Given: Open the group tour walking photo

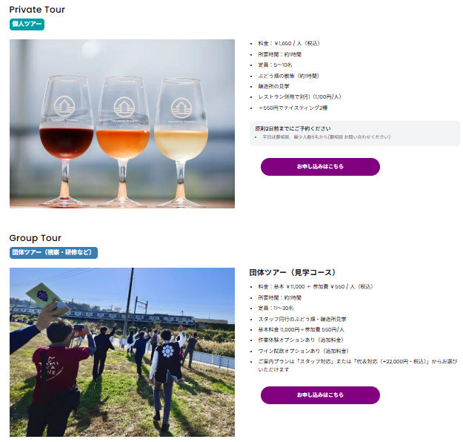Looking at the screenshot, I should point(122,352).
